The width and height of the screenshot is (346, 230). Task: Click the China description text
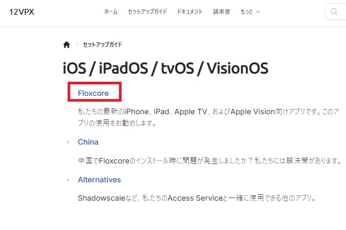point(210,160)
